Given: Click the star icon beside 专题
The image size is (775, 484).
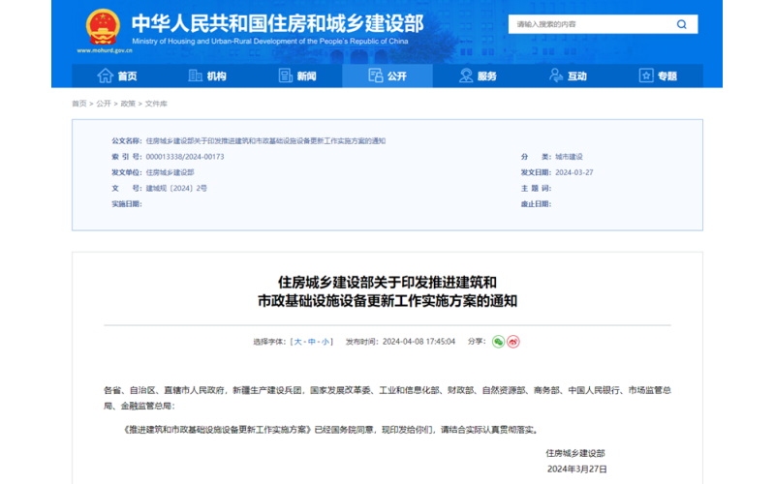Looking at the screenshot, I should tap(646, 76).
